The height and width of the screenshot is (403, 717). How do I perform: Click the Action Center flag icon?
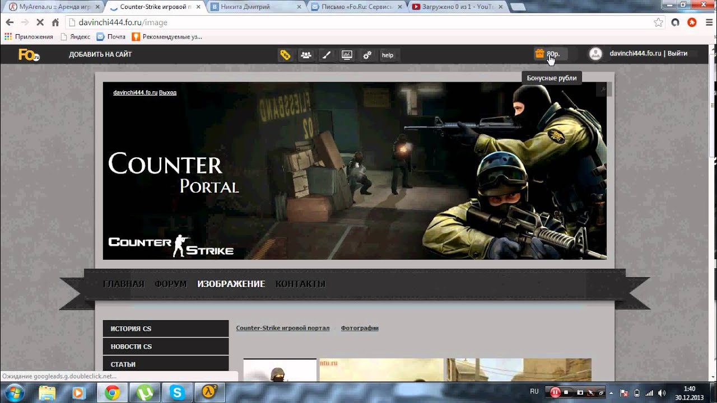point(625,392)
